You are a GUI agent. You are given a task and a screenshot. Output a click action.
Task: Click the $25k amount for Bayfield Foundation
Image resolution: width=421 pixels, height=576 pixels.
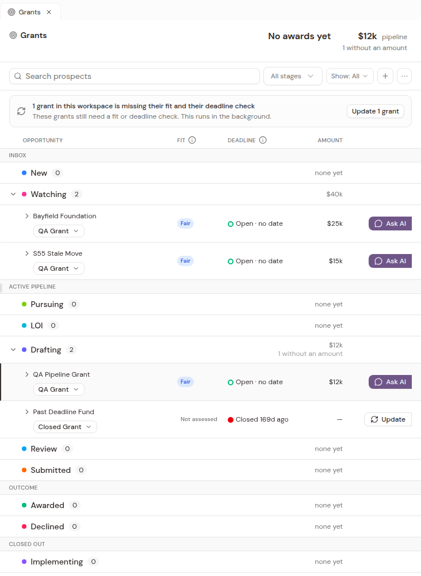[335, 223]
